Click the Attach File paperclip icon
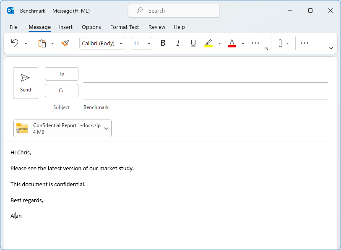The height and width of the screenshot is (250, 341). pos(281,43)
